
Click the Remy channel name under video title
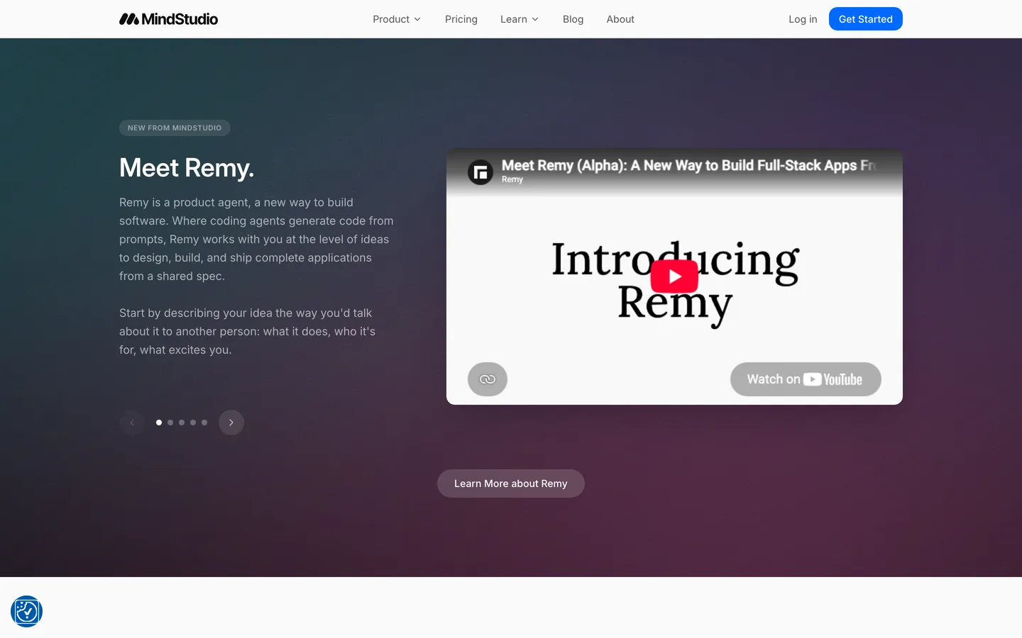[512, 179]
